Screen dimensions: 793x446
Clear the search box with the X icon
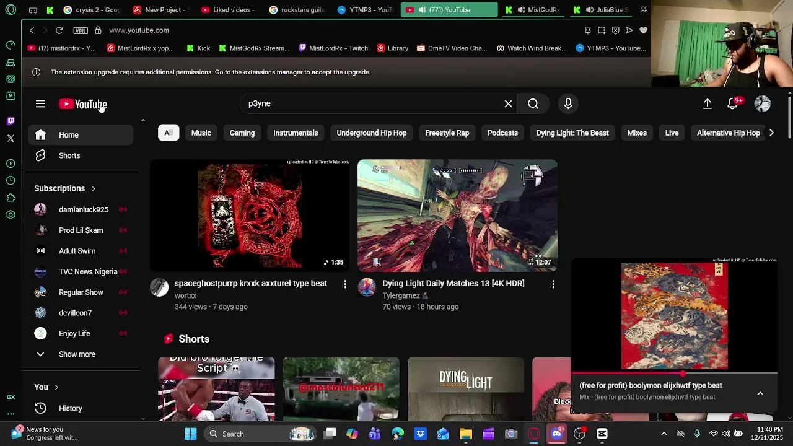(x=508, y=103)
